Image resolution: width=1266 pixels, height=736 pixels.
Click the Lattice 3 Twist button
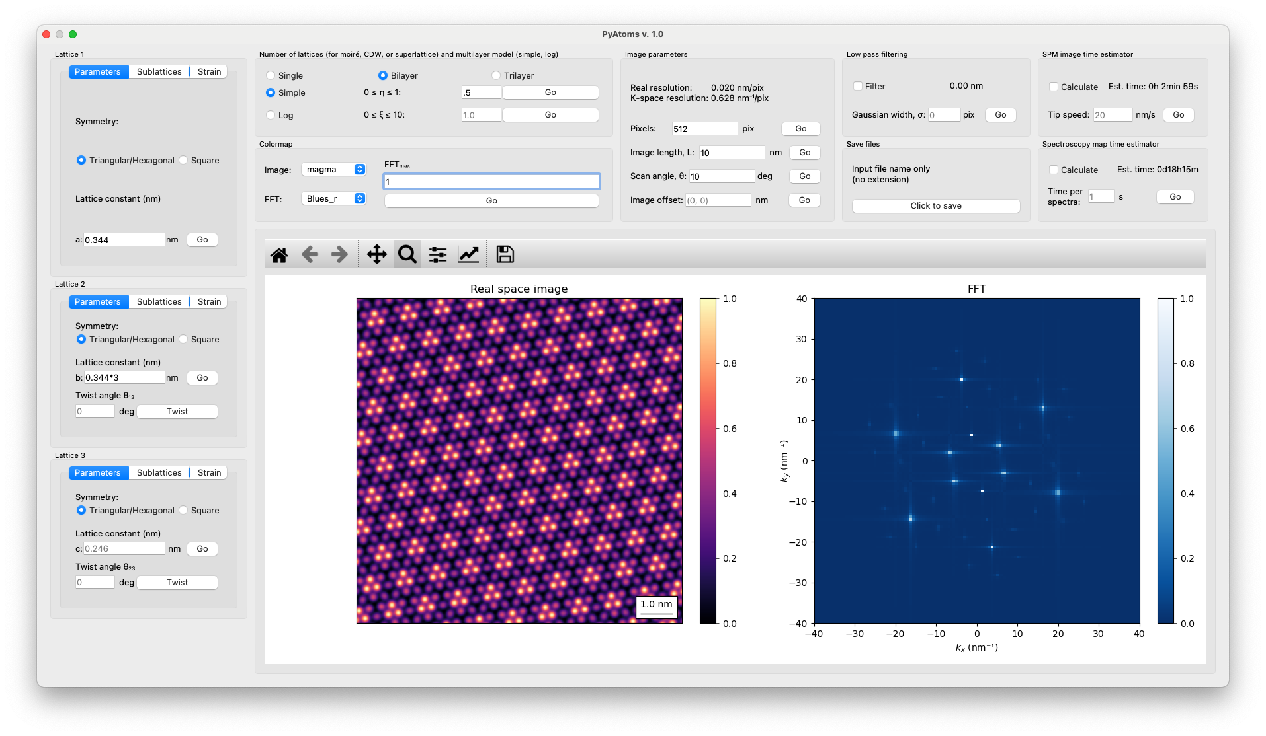177,582
